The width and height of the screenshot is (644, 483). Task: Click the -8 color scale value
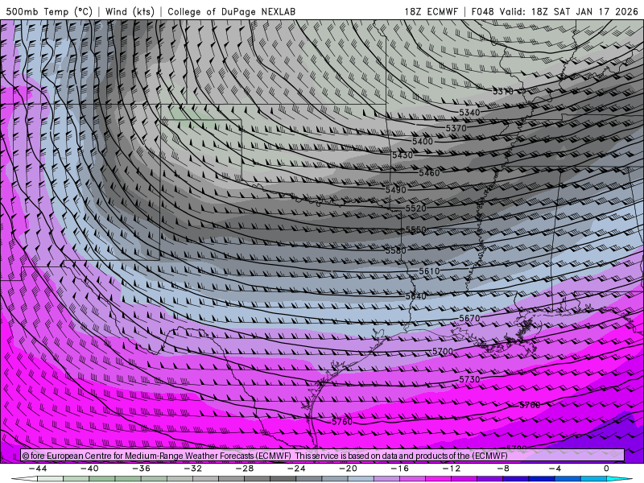(504, 469)
